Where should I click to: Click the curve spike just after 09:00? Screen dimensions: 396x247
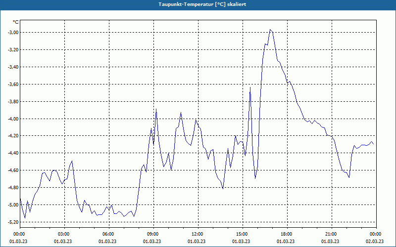[156, 109]
